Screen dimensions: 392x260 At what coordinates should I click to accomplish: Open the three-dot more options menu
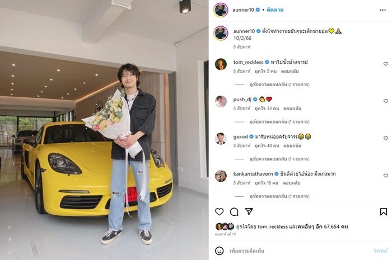382,10
